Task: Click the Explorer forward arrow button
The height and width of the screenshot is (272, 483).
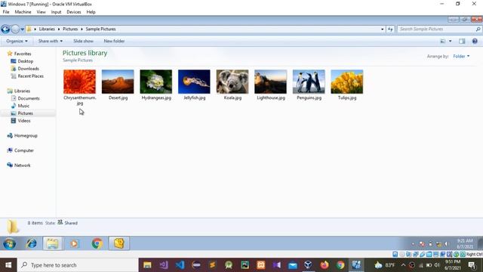Action: click(x=15, y=29)
